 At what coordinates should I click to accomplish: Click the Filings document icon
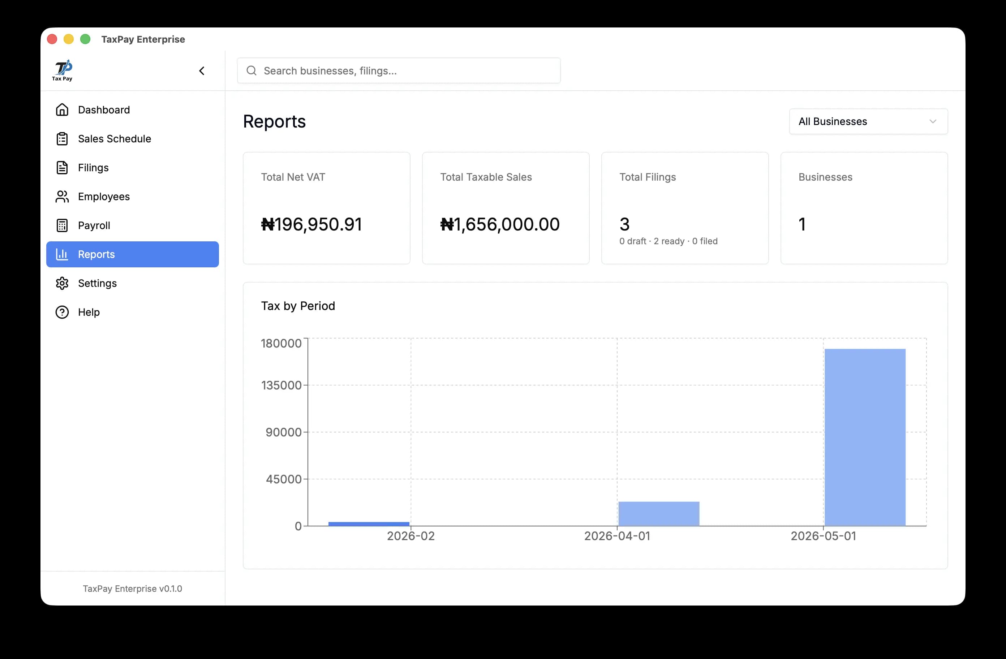tap(62, 168)
